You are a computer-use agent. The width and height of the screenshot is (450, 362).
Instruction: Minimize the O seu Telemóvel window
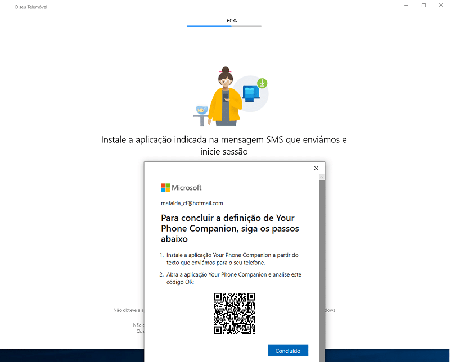coord(406,6)
